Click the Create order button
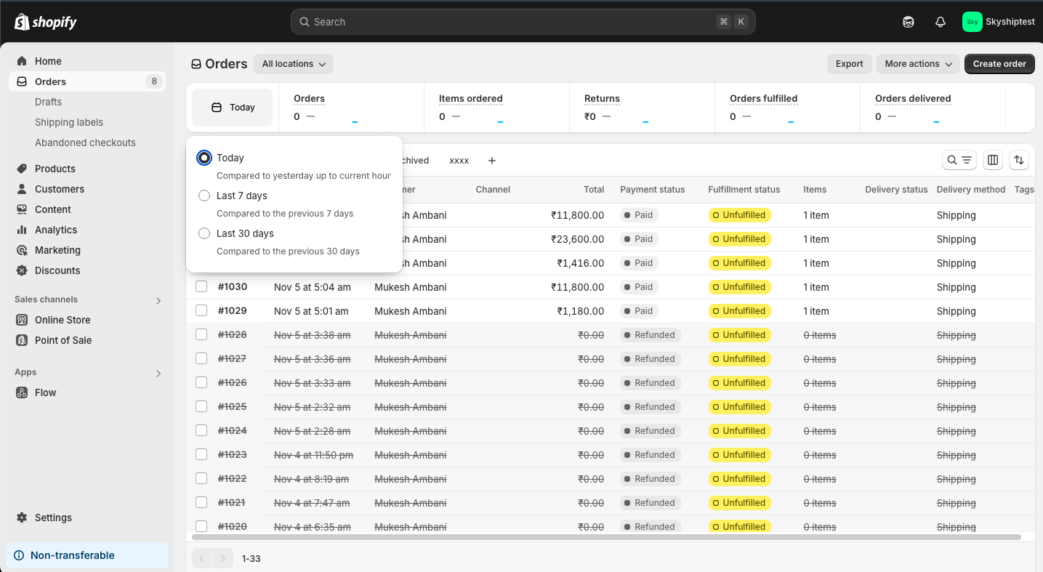 point(999,64)
